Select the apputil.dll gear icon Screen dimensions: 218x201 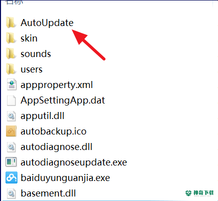click(11, 116)
